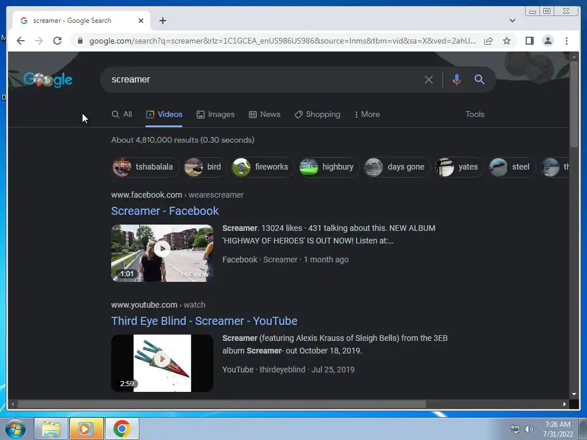The width and height of the screenshot is (587, 440).
Task: Open the Chrome side panel icon
Action: (529, 41)
